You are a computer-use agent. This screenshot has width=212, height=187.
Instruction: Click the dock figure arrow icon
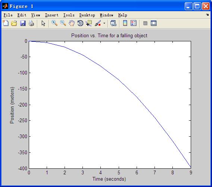pos(208,15)
